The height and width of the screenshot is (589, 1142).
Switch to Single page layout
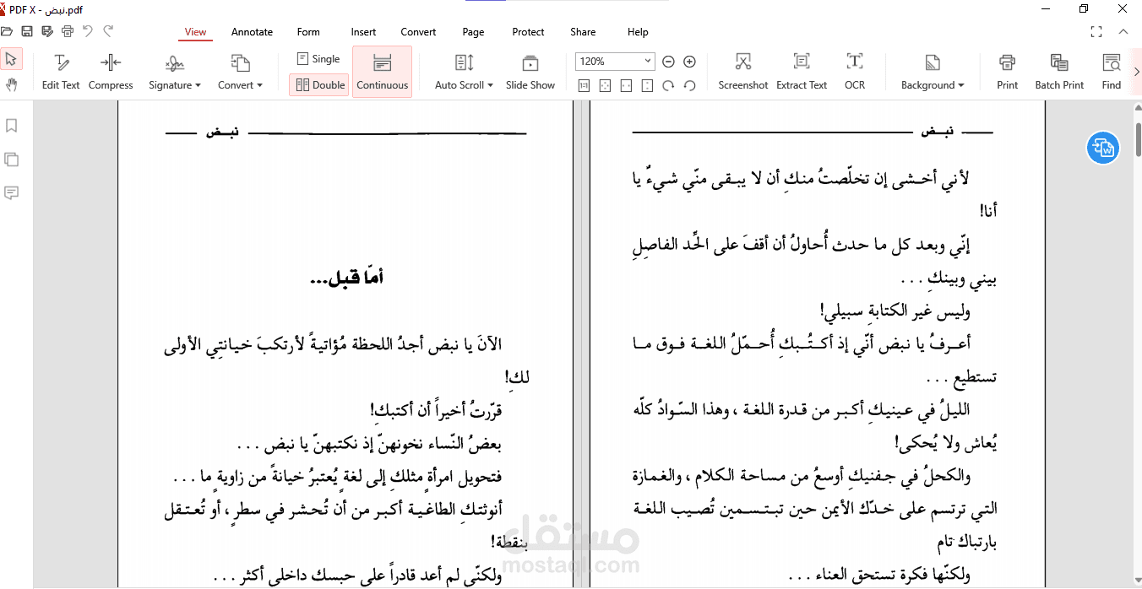[x=318, y=59]
